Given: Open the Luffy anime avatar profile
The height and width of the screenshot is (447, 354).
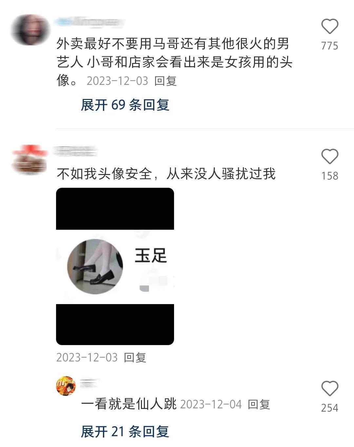Looking at the screenshot, I should 66,386.
